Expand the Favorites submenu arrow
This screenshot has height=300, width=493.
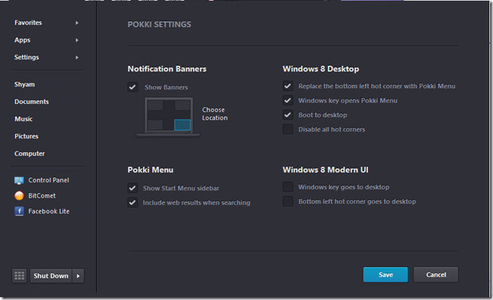77,22
